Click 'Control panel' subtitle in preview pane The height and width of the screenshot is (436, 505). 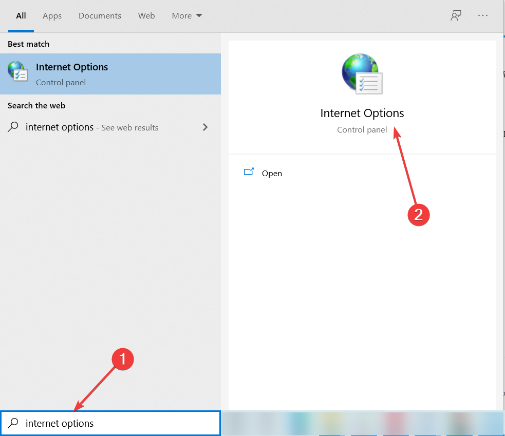click(362, 130)
